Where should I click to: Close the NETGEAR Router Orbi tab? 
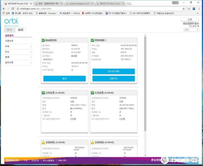click(31, 4)
